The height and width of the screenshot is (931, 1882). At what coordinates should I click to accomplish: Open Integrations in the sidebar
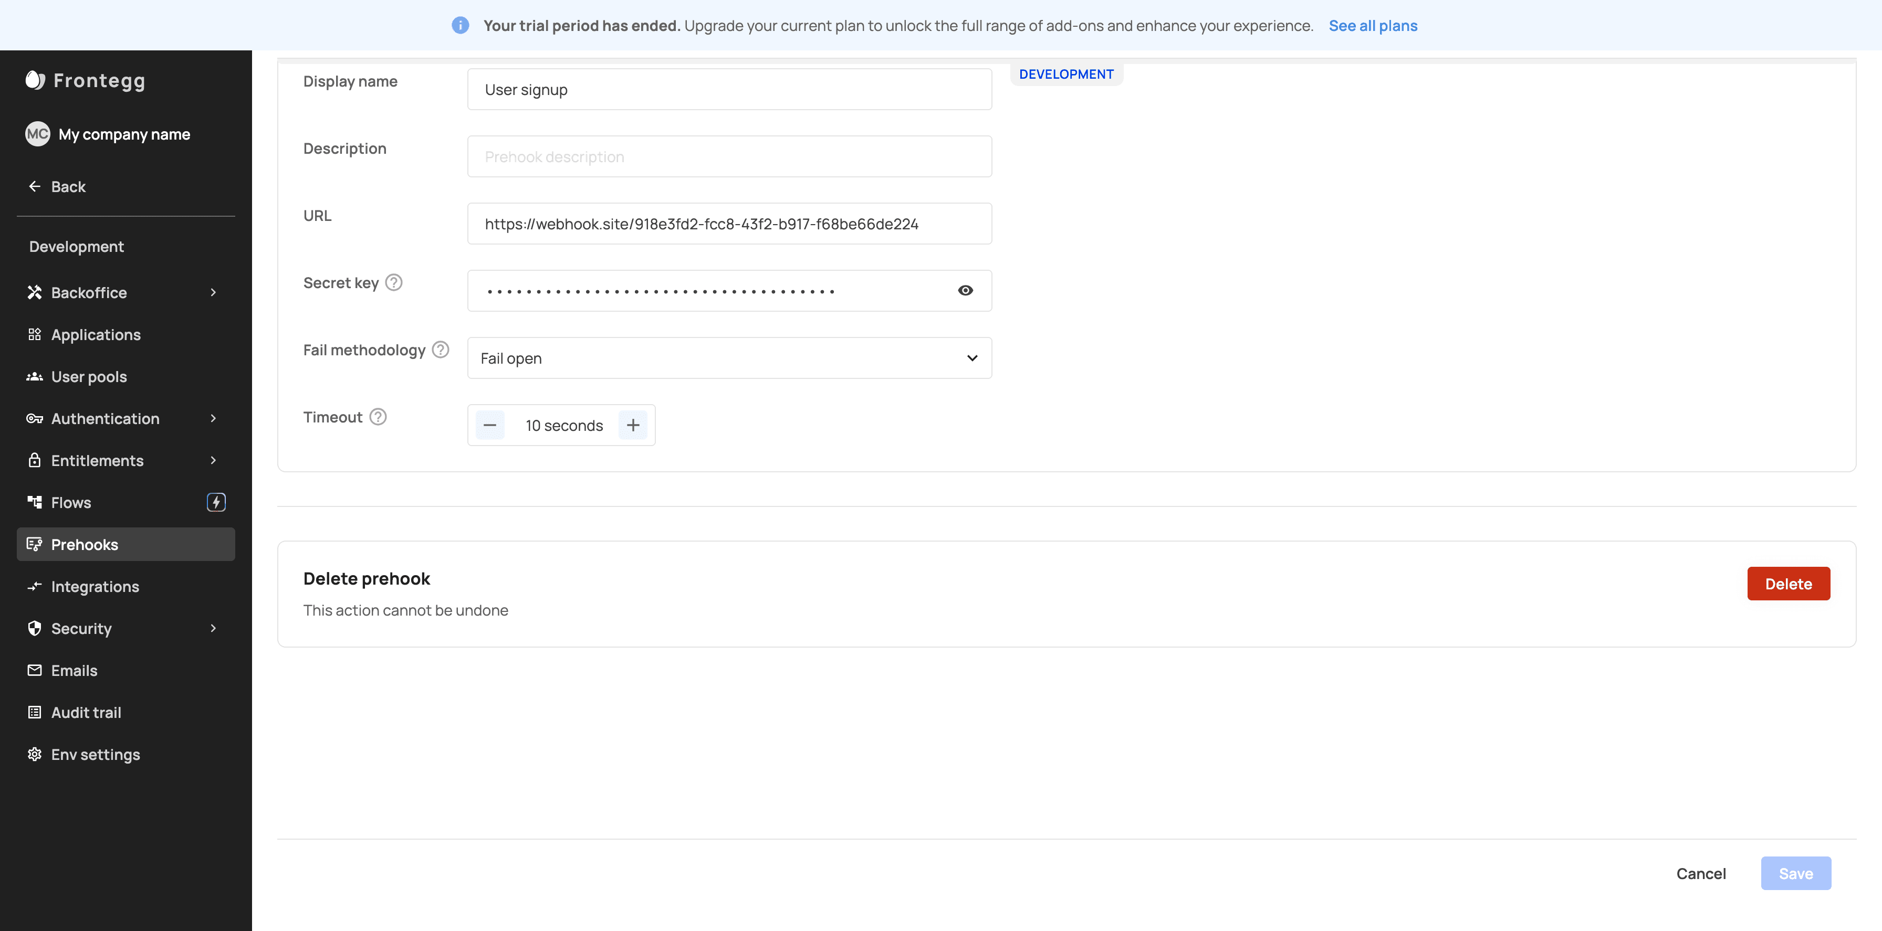pos(126,586)
